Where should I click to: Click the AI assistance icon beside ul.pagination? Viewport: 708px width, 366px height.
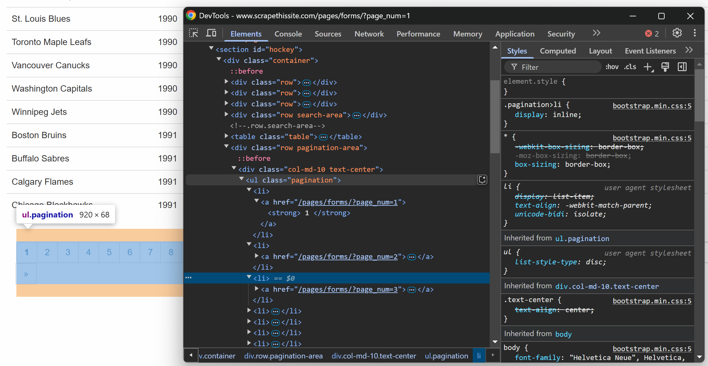point(482,180)
